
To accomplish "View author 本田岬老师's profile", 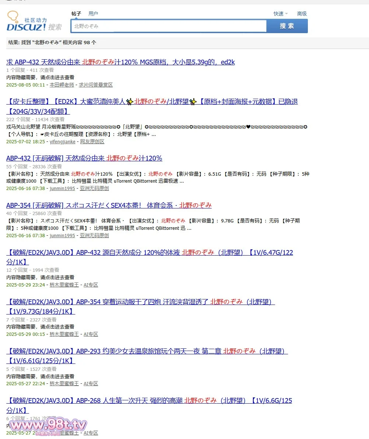I will [x=62, y=85].
